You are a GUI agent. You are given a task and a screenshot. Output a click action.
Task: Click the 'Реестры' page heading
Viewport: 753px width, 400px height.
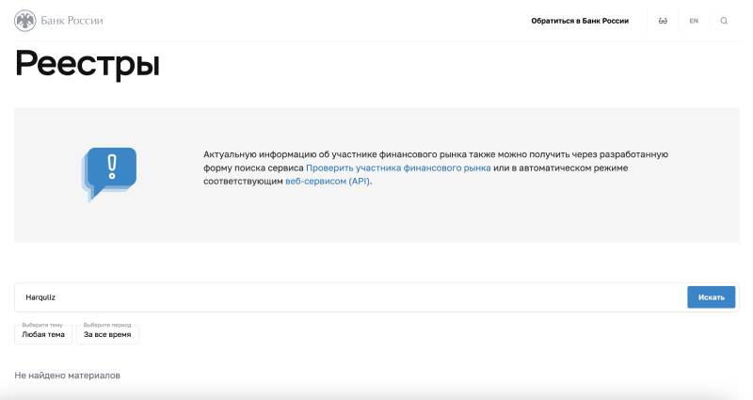click(88, 64)
